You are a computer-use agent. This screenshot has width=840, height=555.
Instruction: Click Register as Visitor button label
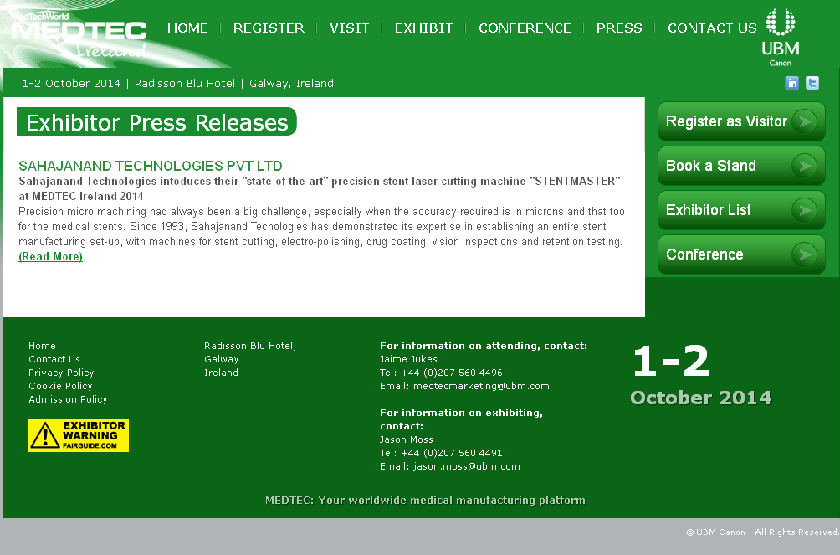tap(726, 121)
